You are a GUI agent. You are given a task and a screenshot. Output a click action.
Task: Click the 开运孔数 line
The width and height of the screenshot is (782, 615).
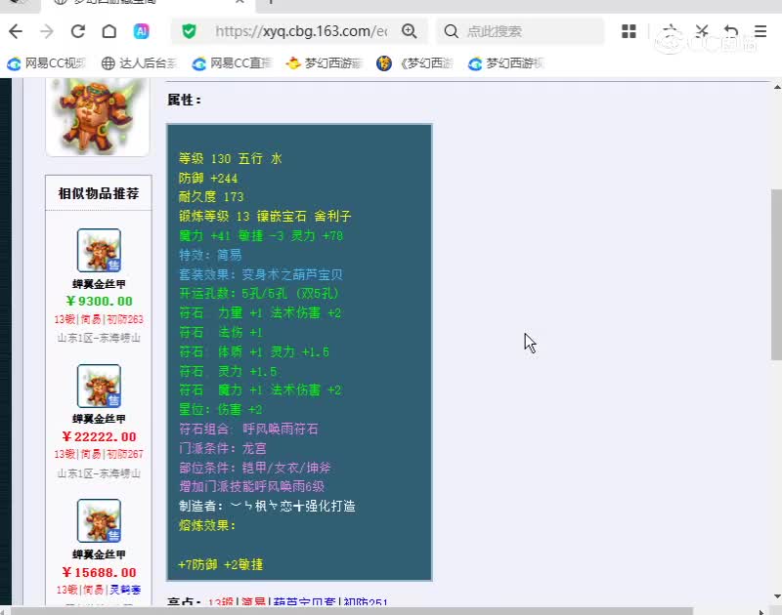click(x=259, y=293)
